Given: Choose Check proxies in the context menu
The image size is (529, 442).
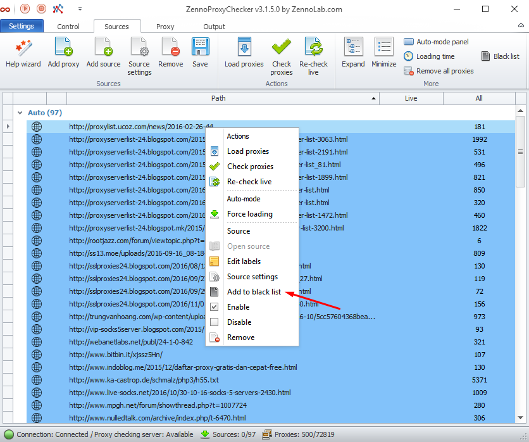Looking at the screenshot, I should [252, 167].
